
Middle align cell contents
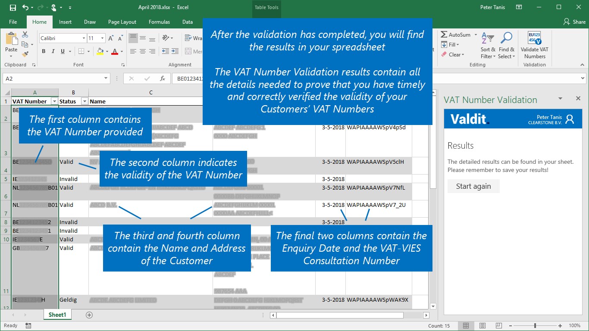(x=142, y=38)
